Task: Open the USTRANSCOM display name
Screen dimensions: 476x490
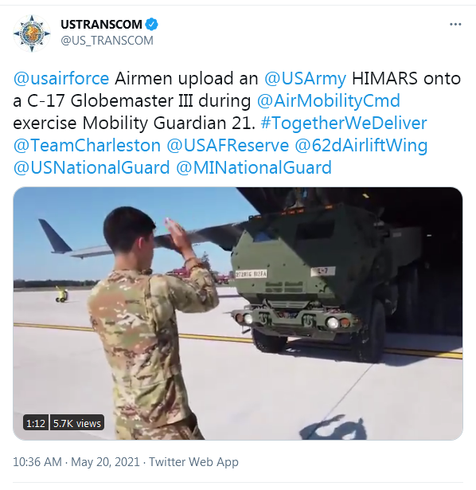Action: [x=101, y=25]
